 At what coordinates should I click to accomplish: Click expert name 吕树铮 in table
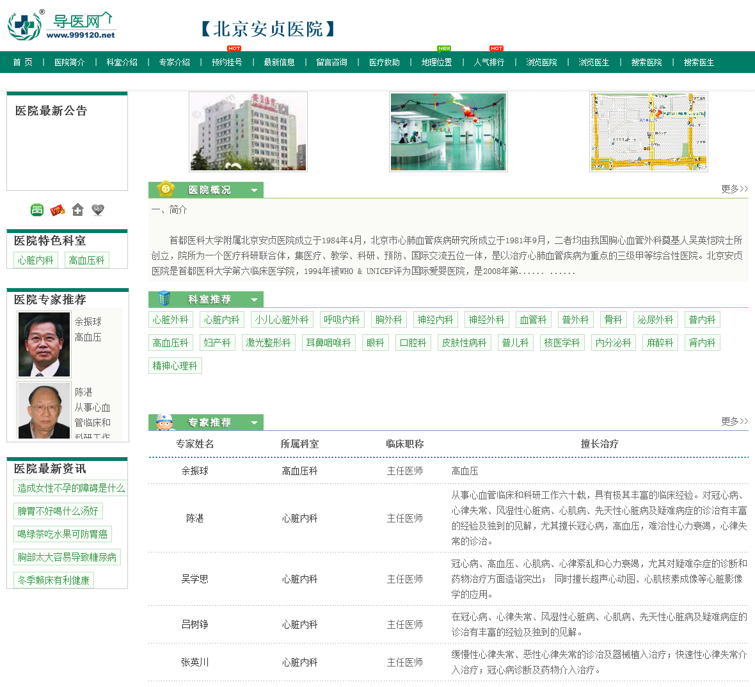click(195, 624)
